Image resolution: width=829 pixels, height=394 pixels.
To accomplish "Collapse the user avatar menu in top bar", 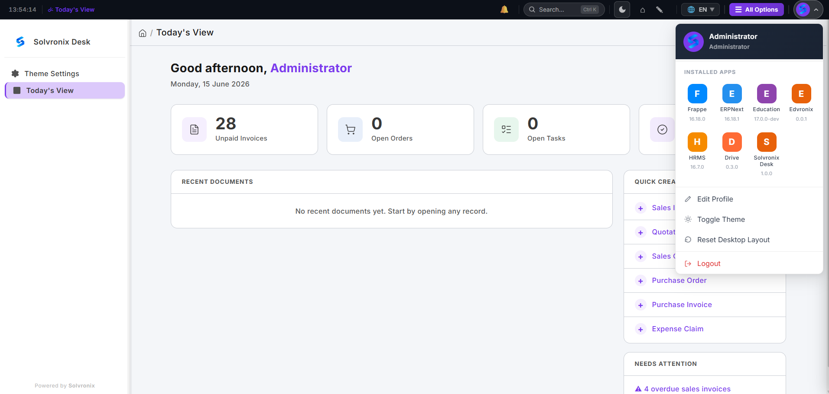I will pos(808,10).
